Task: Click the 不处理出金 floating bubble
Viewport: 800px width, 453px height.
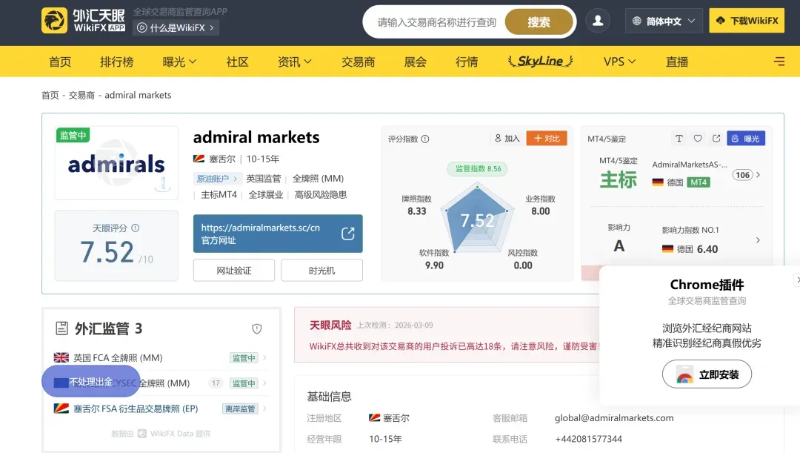Action: coord(91,381)
